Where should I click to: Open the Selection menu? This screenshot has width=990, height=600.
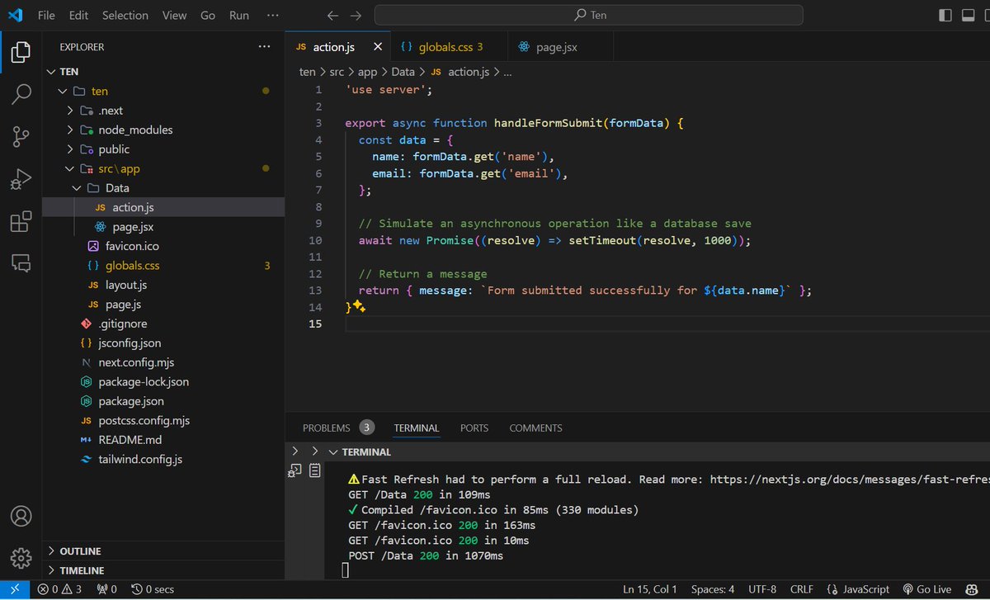click(x=125, y=15)
